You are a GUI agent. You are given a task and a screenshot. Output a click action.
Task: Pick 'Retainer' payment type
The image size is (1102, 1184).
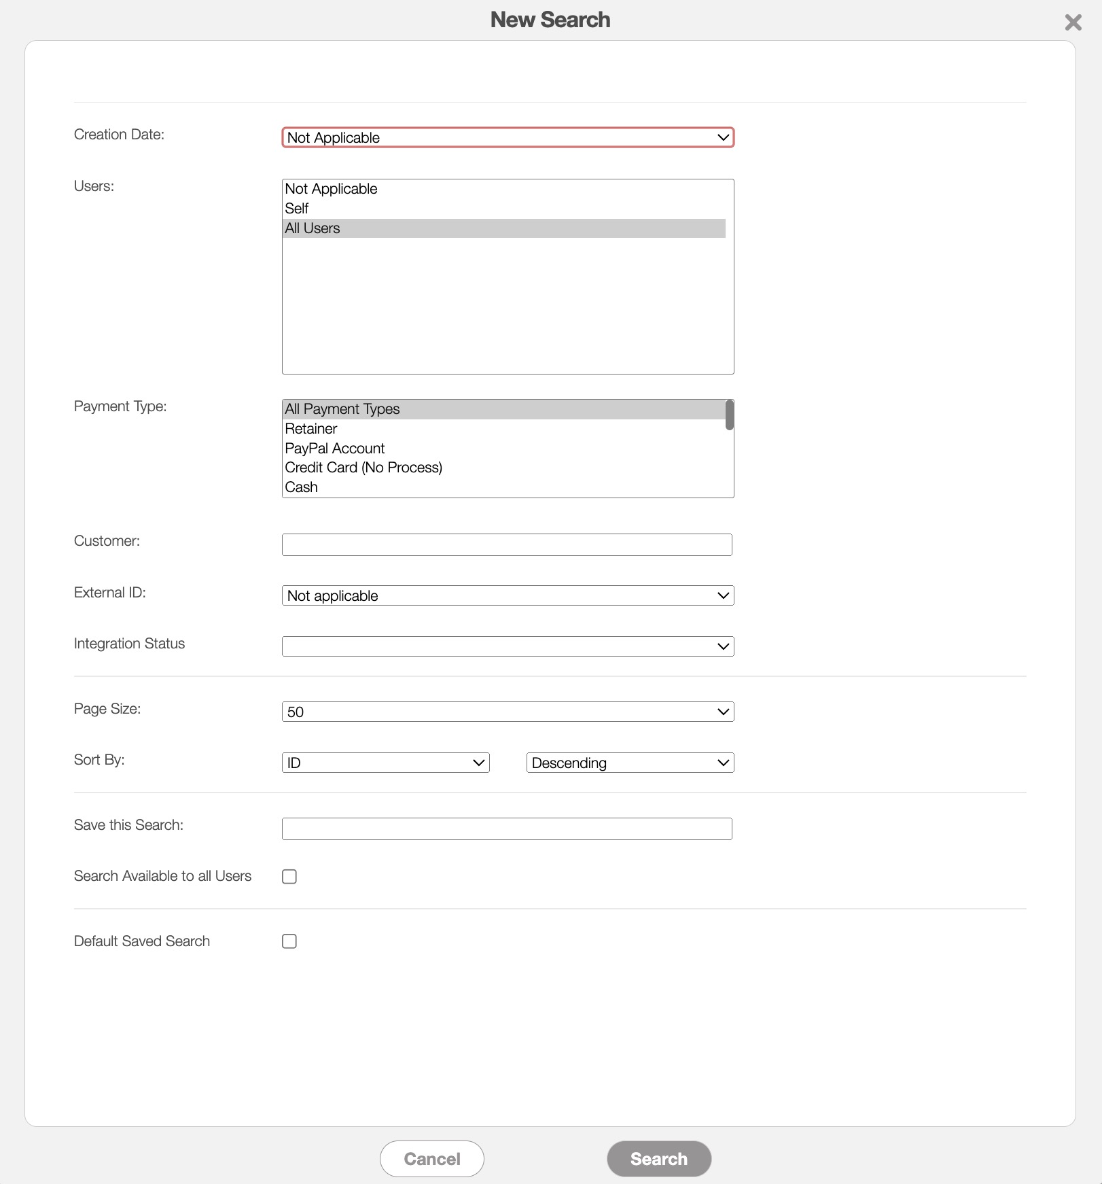point(311,429)
